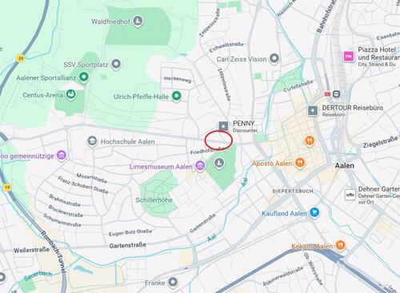400x293 pixels.
Task: Open the DERTOUR Reisebüro marker
Action: tap(313, 111)
